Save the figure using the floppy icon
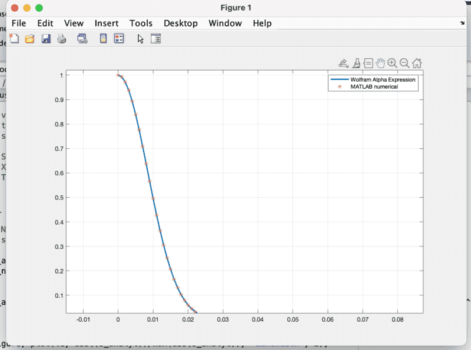Screen dimensions: 471x350 46,39
